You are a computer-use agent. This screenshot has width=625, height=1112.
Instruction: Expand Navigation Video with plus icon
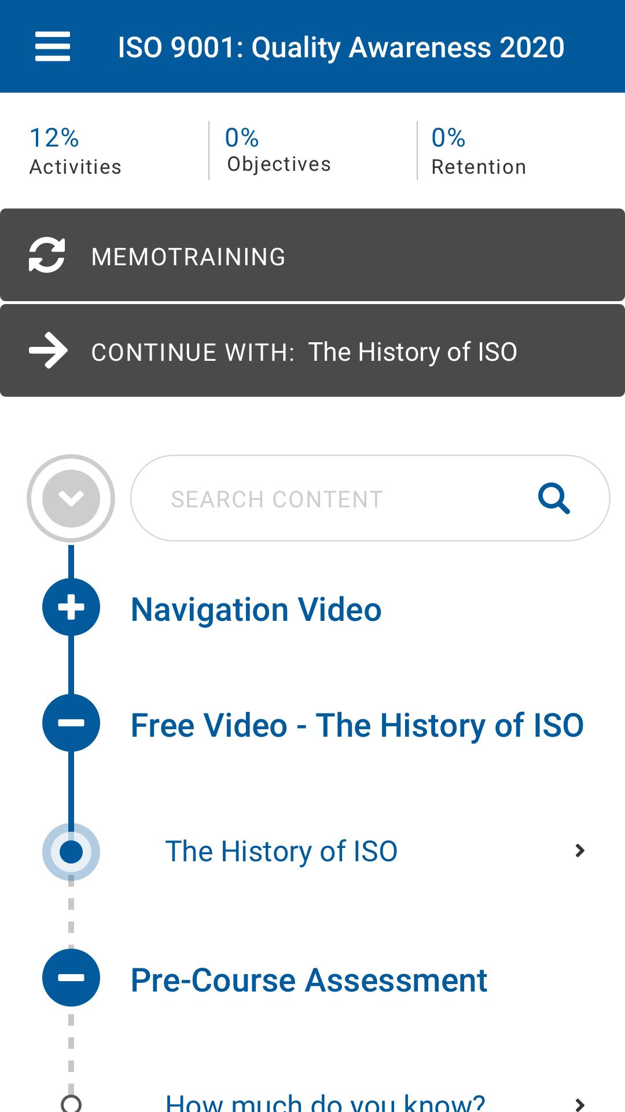point(71,607)
